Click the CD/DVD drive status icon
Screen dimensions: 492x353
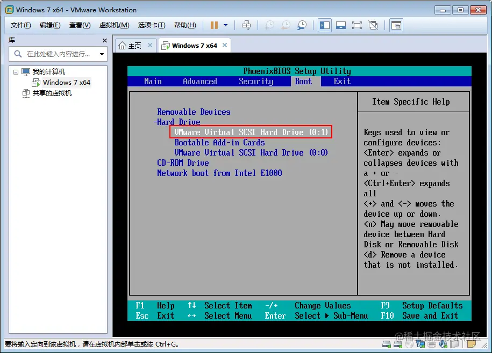pos(409,344)
